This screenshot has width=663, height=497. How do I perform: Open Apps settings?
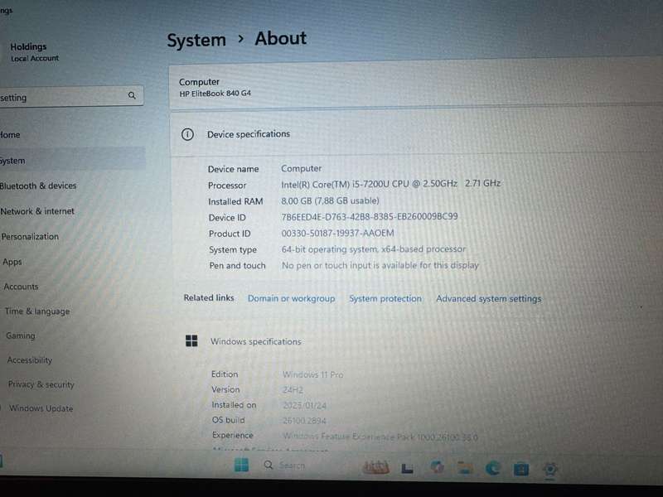[x=12, y=262]
